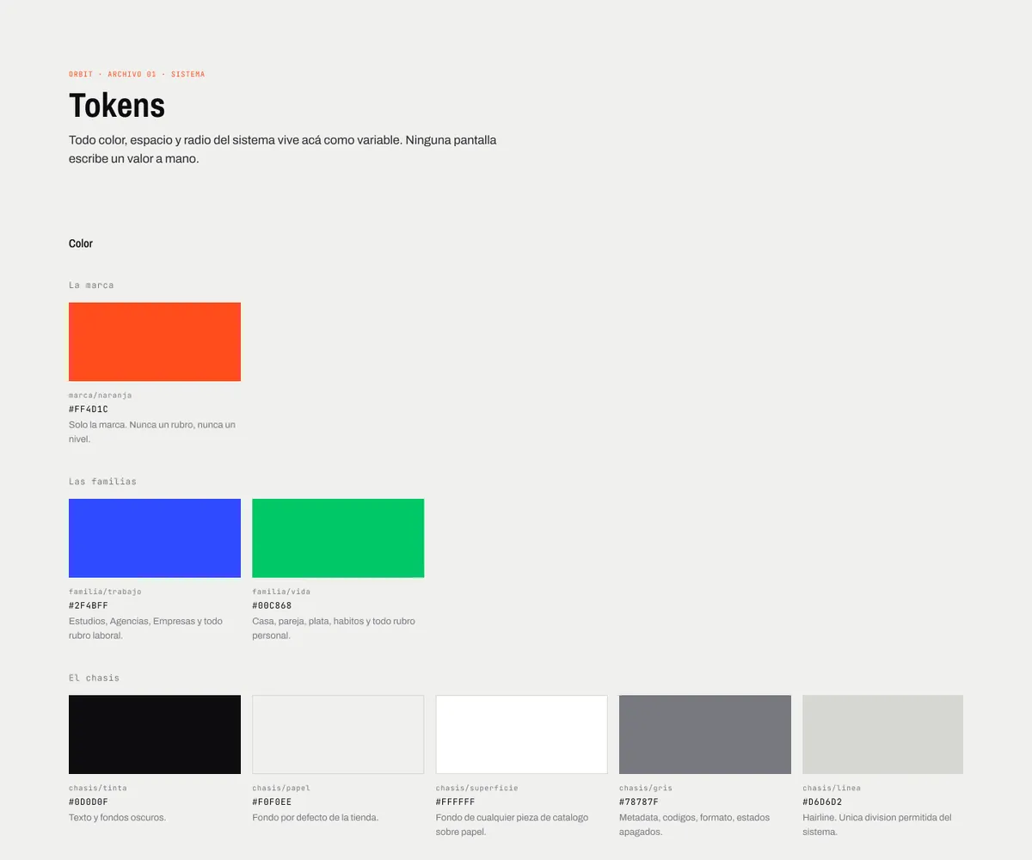
Task: Select the Color section heading
Action: point(81,243)
